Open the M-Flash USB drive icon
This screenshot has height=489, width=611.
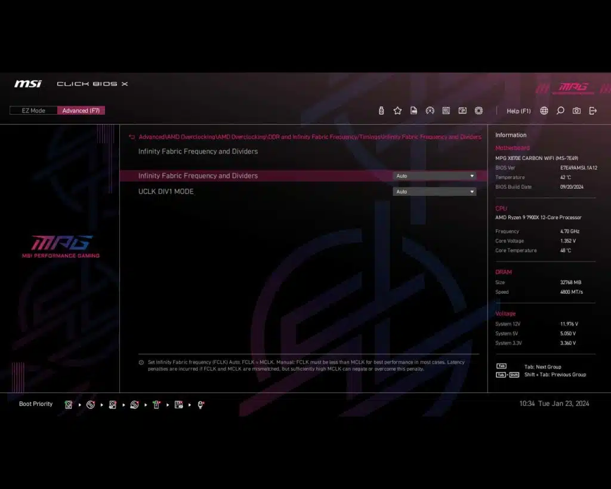381,110
